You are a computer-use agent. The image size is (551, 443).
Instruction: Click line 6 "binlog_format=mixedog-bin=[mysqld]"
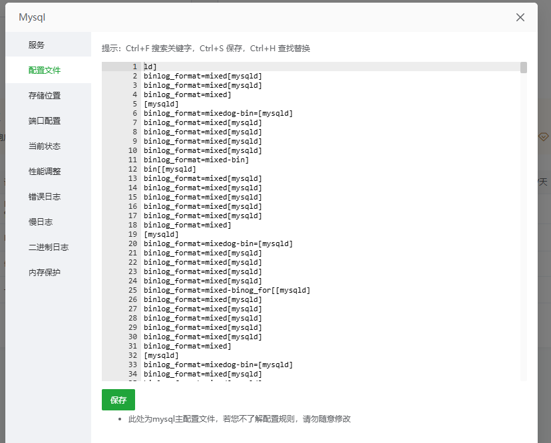coord(218,113)
